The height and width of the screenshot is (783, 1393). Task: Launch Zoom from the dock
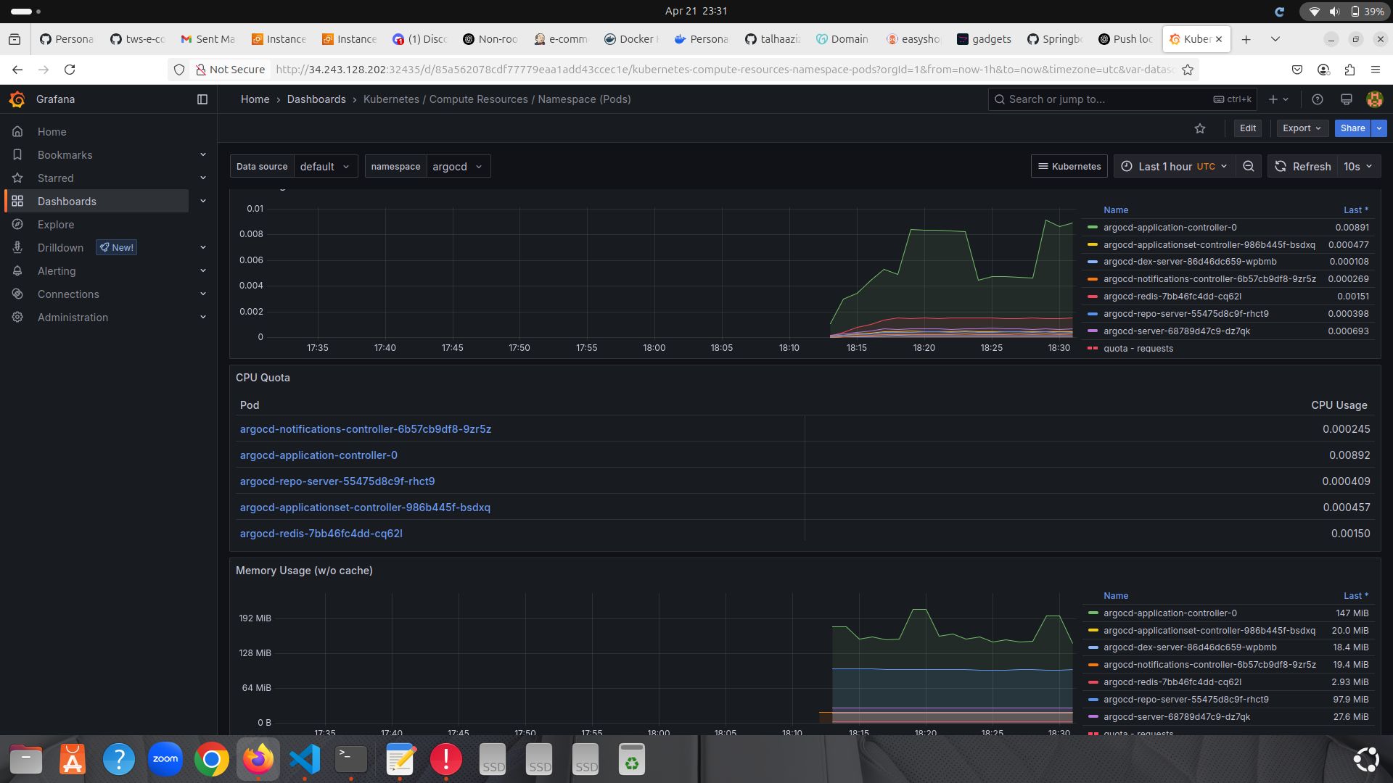coord(165,759)
